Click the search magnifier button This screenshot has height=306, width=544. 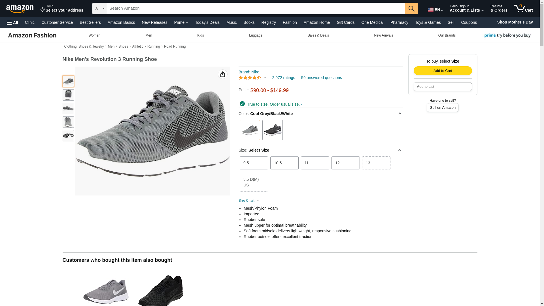[411, 8]
